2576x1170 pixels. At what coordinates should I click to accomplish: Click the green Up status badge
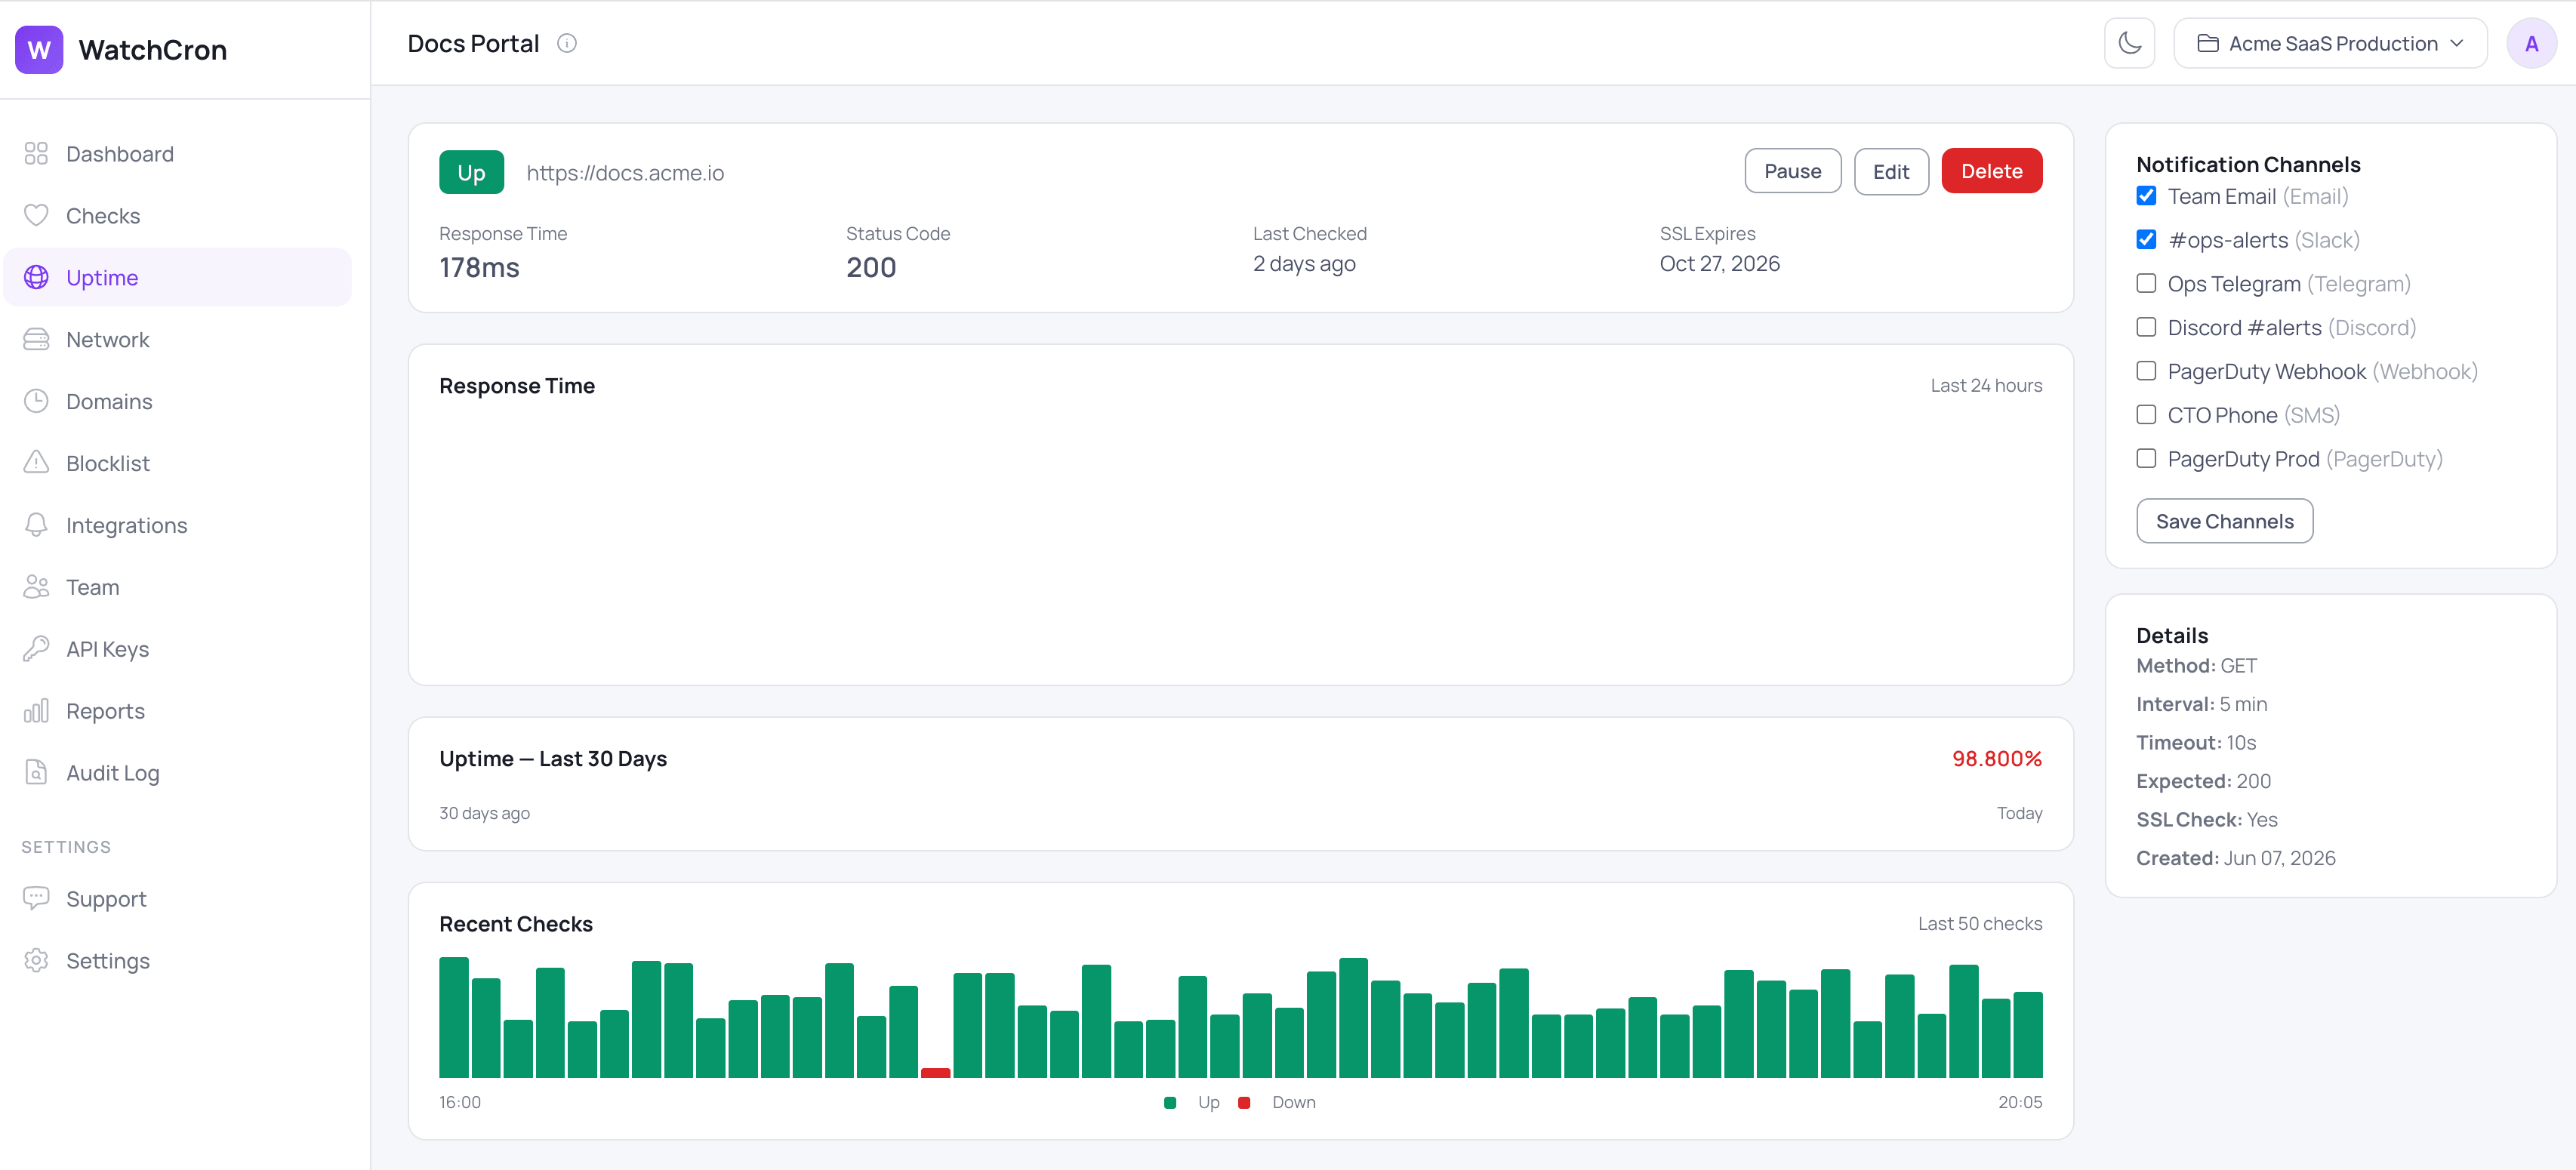coord(471,172)
